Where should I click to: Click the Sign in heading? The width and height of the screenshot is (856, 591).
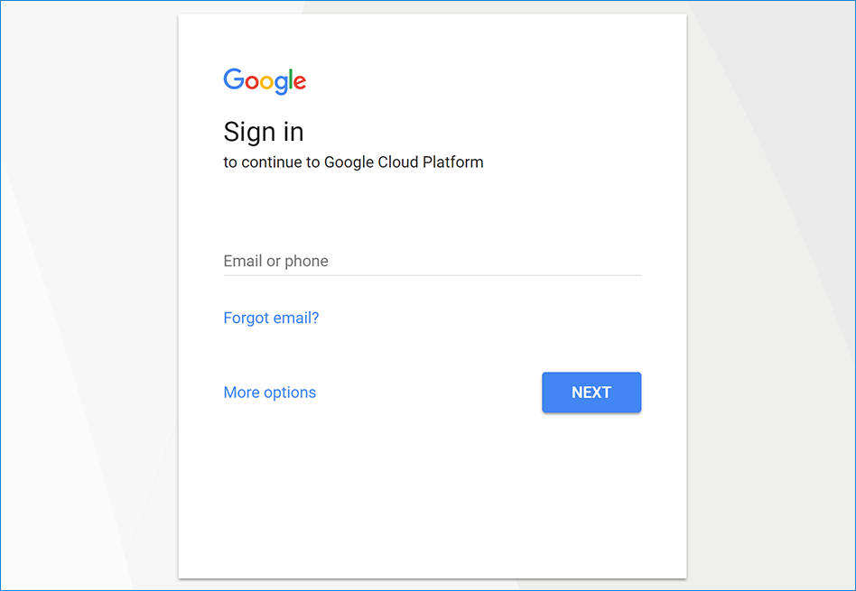pos(263,132)
